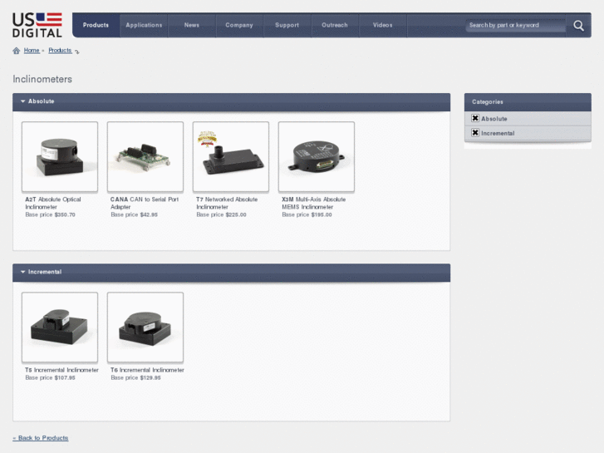Uncheck the Incremental category checkbox
The width and height of the screenshot is (604, 453).
coord(475,133)
